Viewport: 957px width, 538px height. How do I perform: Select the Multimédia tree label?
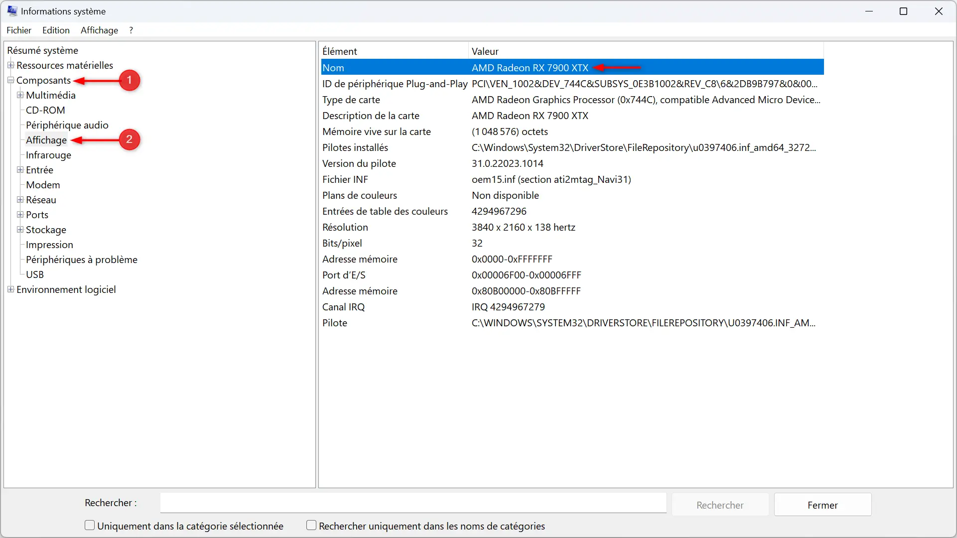pos(51,95)
